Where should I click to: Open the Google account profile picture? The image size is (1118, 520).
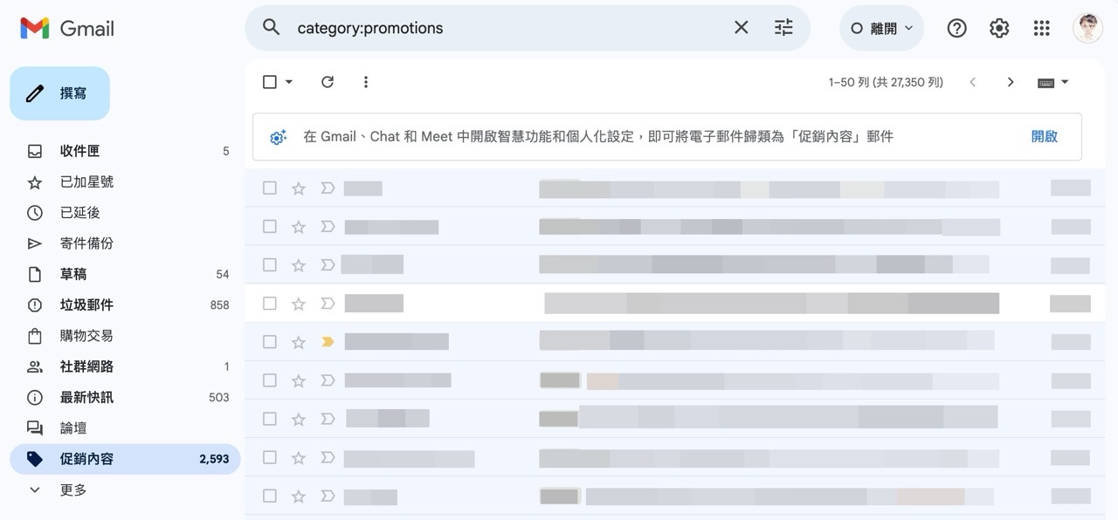tap(1087, 28)
